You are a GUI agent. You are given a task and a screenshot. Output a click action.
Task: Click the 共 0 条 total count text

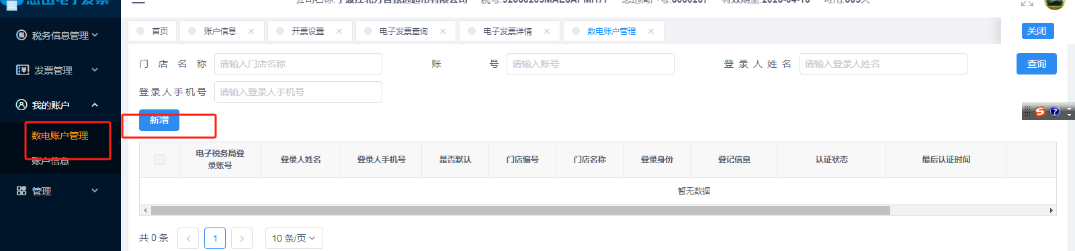pos(154,238)
